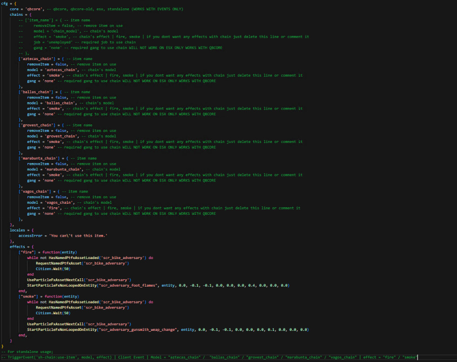Image resolution: width=457 pixels, height=362 pixels.
Task: Click removeItem under the aztecas_chain entry
Action: [38, 64]
